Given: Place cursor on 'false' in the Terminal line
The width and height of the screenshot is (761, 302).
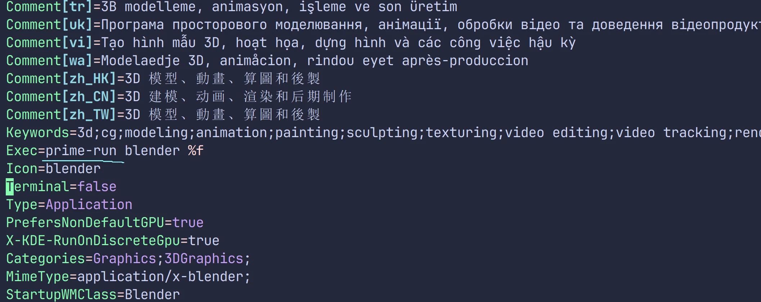Looking at the screenshot, I should point(97,187).
